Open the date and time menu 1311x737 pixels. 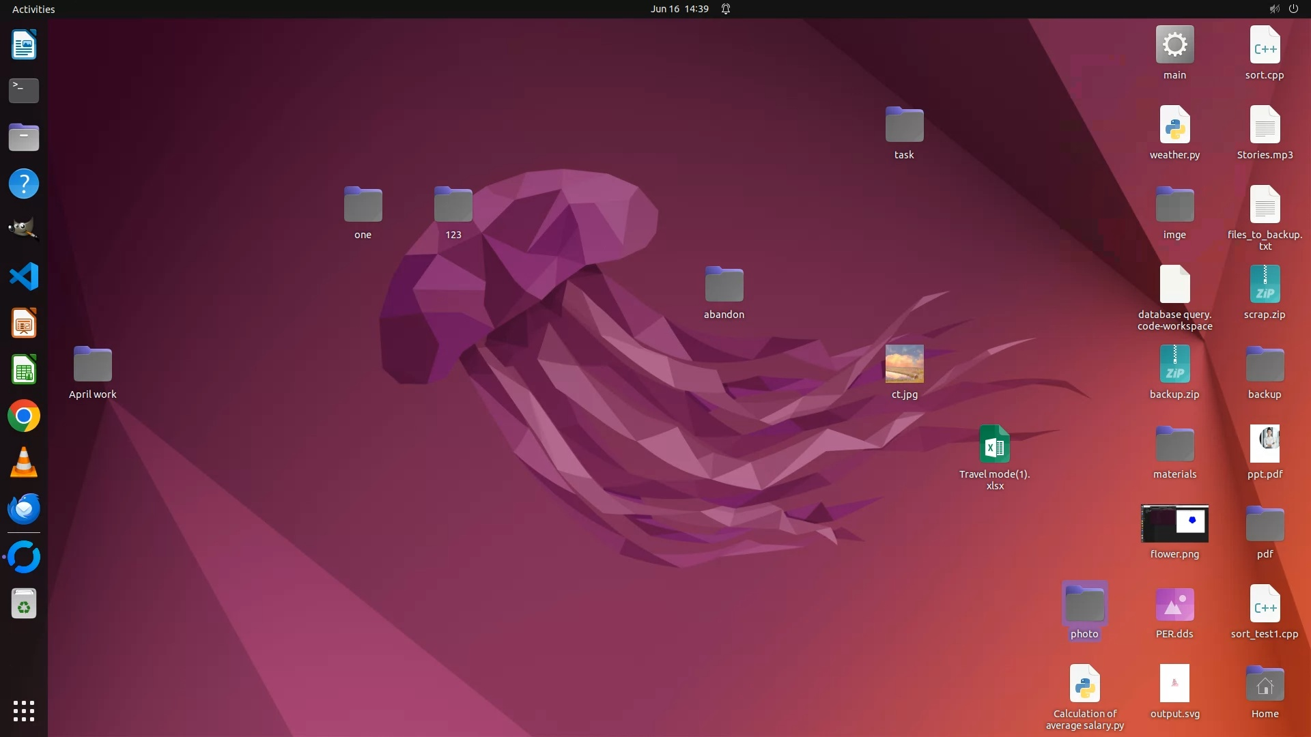679,9
